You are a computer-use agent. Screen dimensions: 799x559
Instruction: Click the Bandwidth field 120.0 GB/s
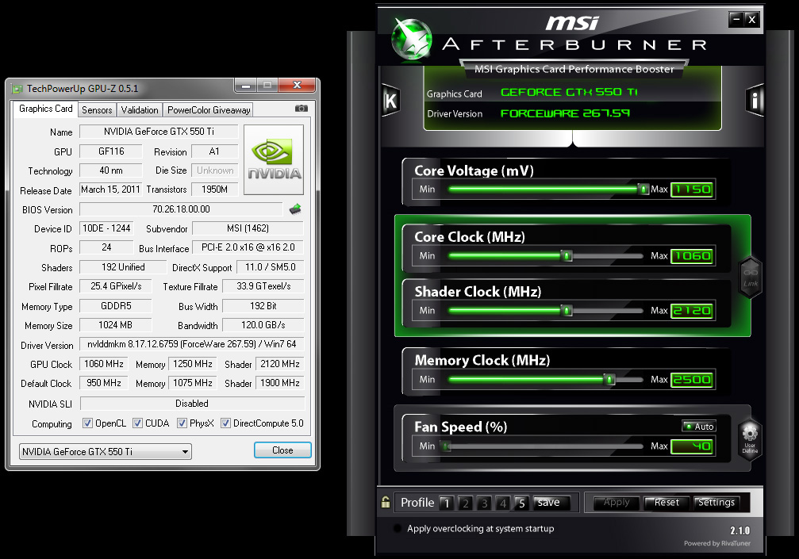(263, 325)
